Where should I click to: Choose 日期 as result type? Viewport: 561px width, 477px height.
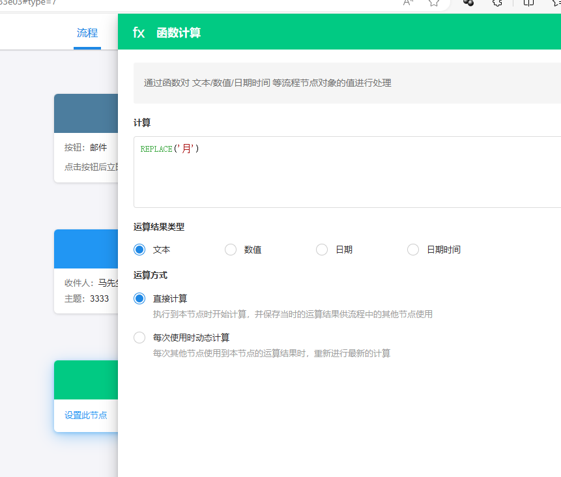coord(322,250)
